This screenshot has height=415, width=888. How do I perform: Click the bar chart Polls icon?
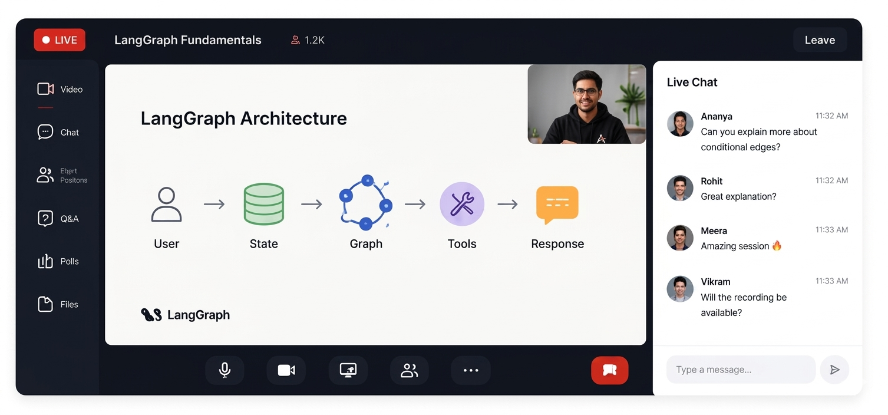pyautogui.click(x=45, y=261)
